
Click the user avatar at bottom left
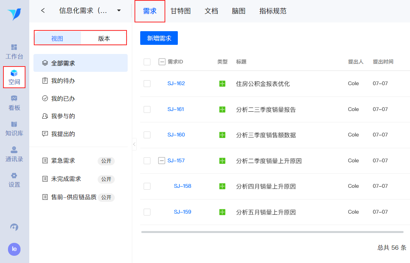tap(14, 249)
